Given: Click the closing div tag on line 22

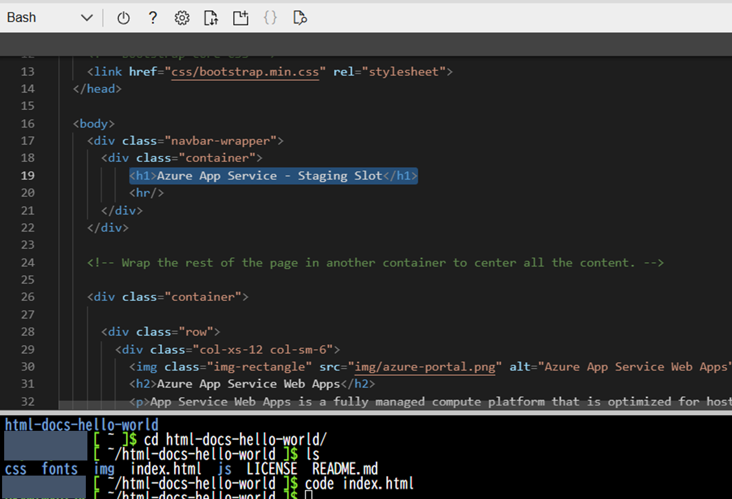Looking at the screenshot, I should click(x=108, y=228).
